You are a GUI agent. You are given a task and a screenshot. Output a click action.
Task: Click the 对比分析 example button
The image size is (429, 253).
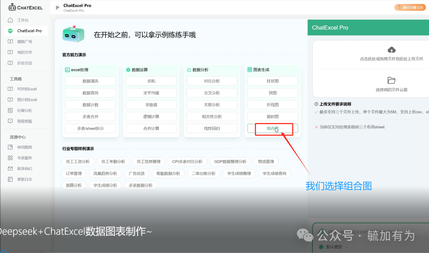212,81
